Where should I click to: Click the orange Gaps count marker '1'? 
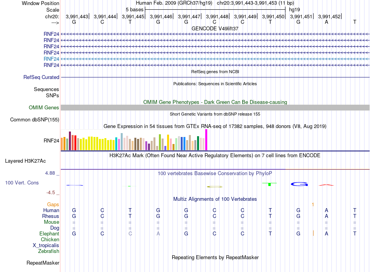pos(313,205)
